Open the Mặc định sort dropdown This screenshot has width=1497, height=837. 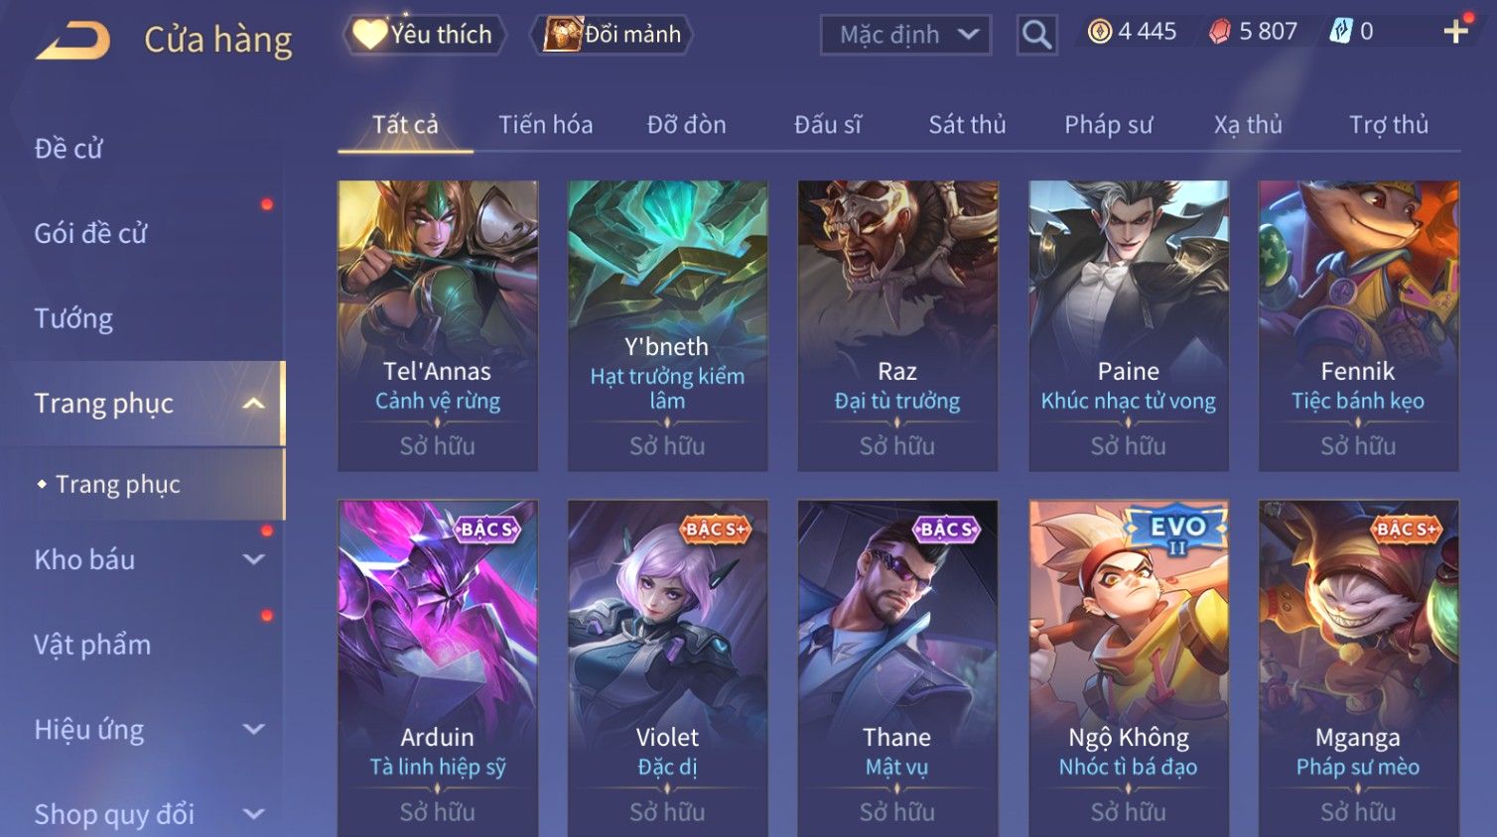tap(905, 36)
